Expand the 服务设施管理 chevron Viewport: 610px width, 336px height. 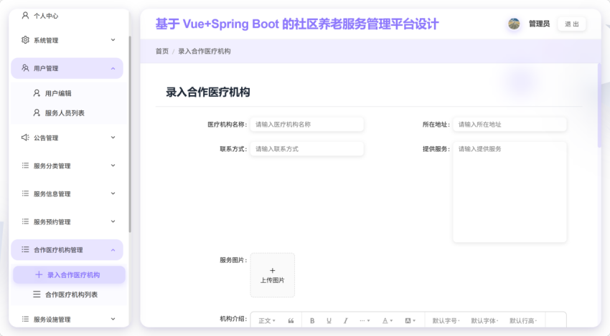point(113,319)
